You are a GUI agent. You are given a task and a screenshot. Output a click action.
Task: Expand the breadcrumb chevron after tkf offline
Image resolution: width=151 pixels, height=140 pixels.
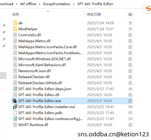(40, 4)
